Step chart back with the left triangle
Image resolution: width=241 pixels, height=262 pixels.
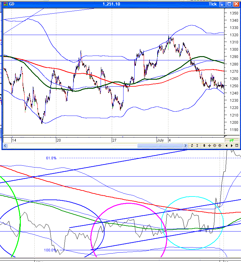pyautogui.click(x=226, y=145)
